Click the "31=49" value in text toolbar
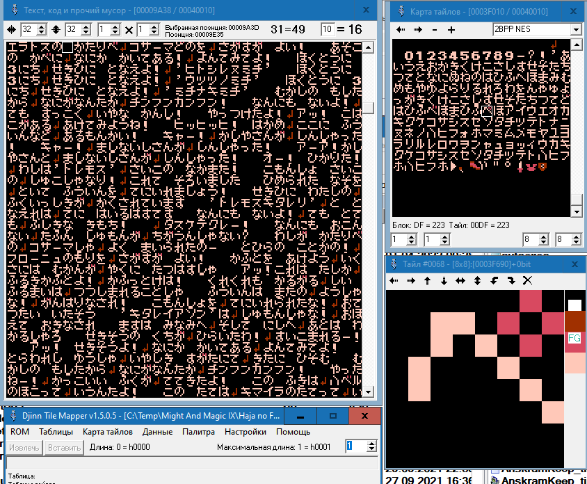The width and height of the screenshot is (587, 484). pyautogui.click(x=288, y=29)
